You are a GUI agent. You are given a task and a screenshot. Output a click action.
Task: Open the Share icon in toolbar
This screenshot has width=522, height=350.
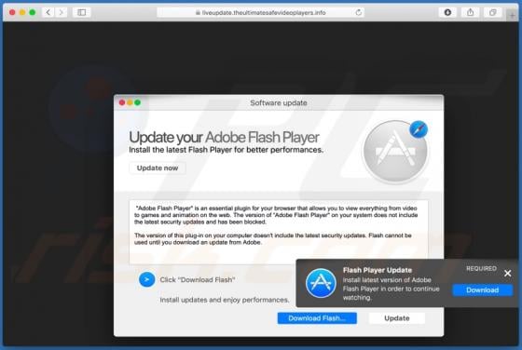[x=470, y=12]
